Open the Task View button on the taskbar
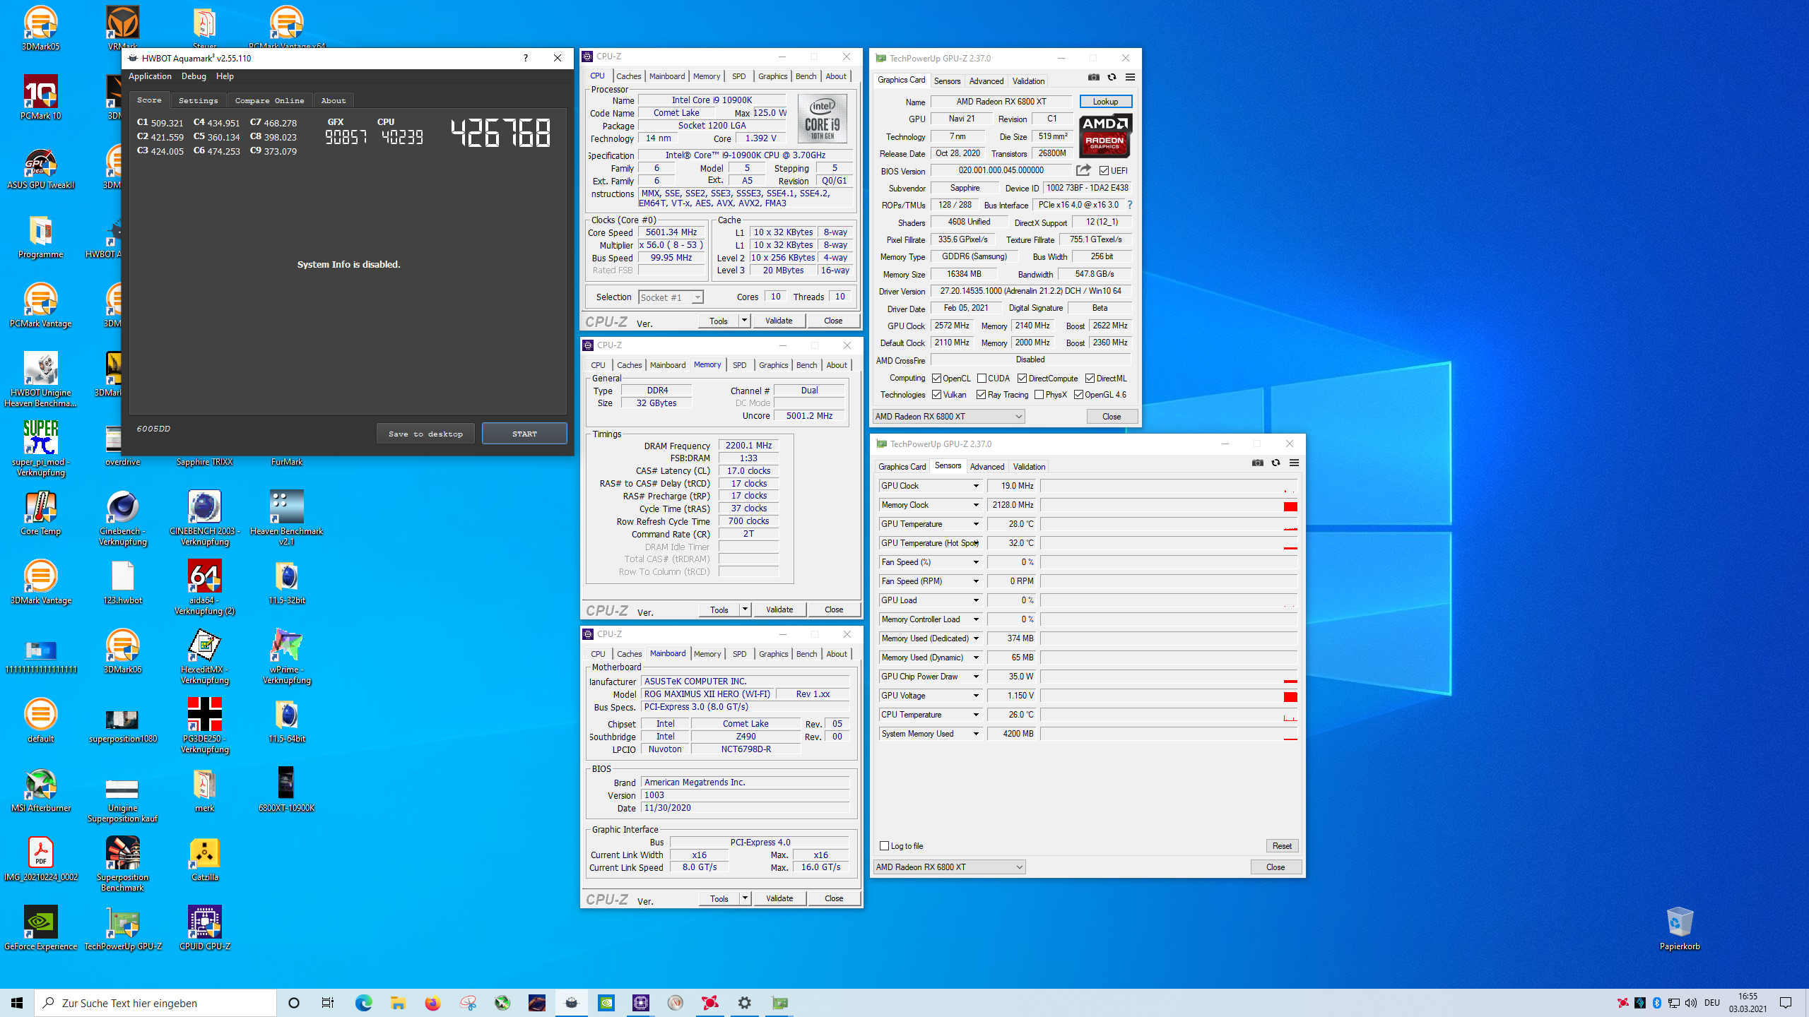Image resolution: width=1809 pixels, height=1017 pixels. [328, 1003]
